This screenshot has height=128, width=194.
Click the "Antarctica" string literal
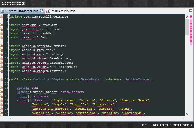pos(103,105)
